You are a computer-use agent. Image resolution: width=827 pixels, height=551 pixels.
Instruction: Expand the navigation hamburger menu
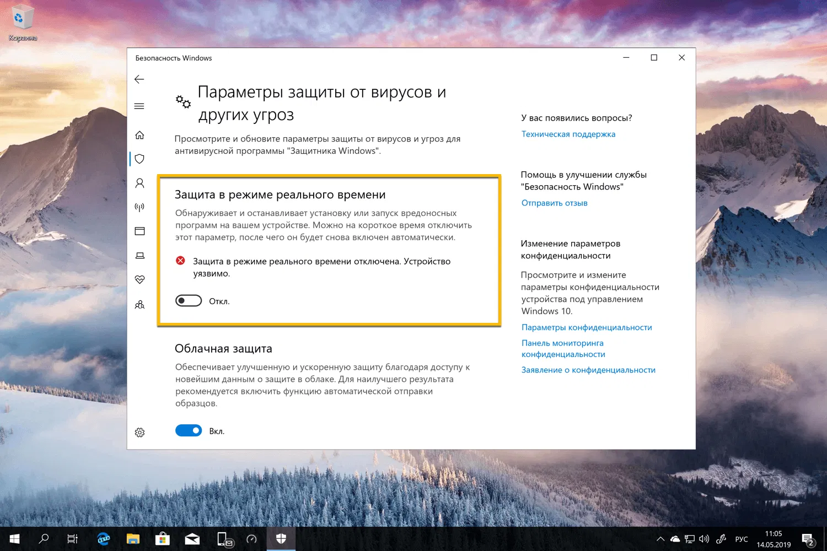click(139, 106)
